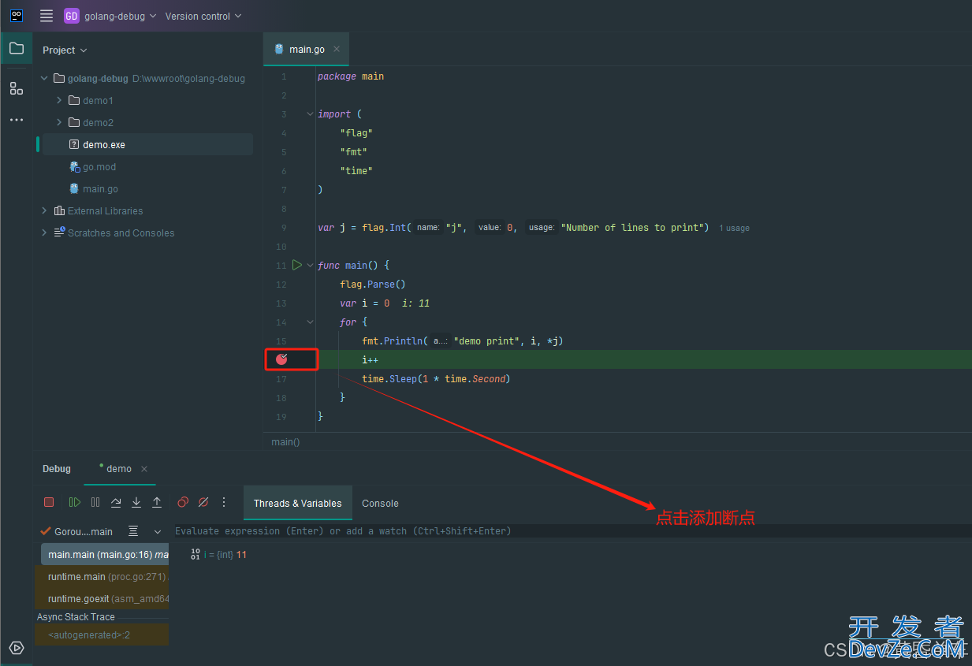Stop the debug session
972x666 pixels.
click(x=49, y=502)
